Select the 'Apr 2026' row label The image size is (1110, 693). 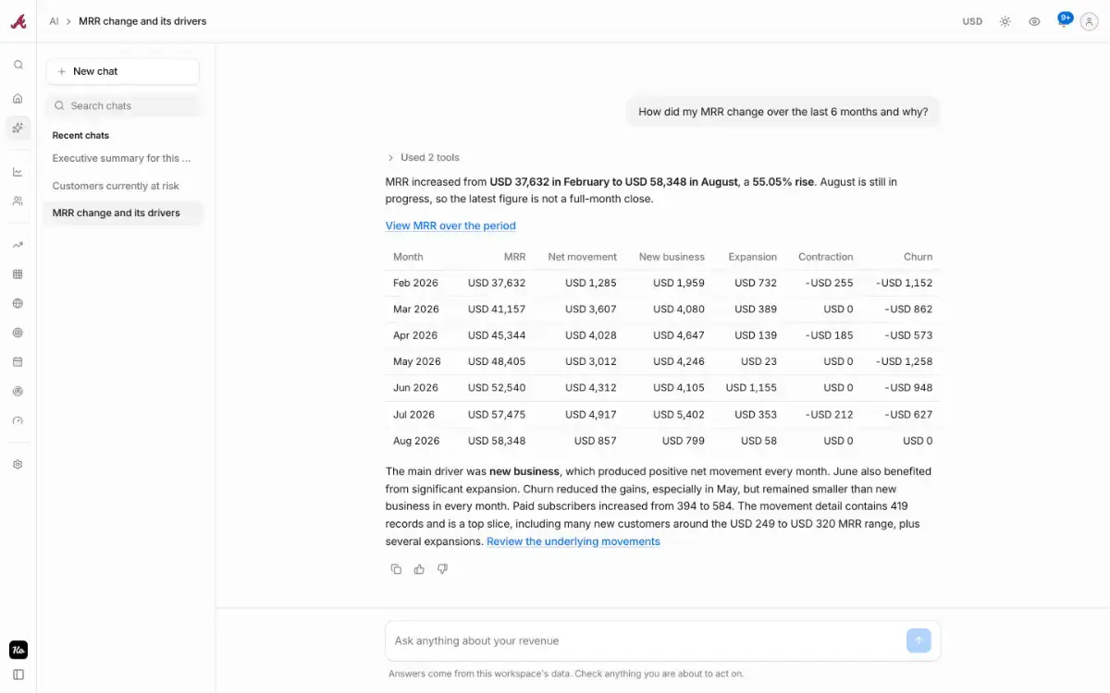tap(415, 335)
